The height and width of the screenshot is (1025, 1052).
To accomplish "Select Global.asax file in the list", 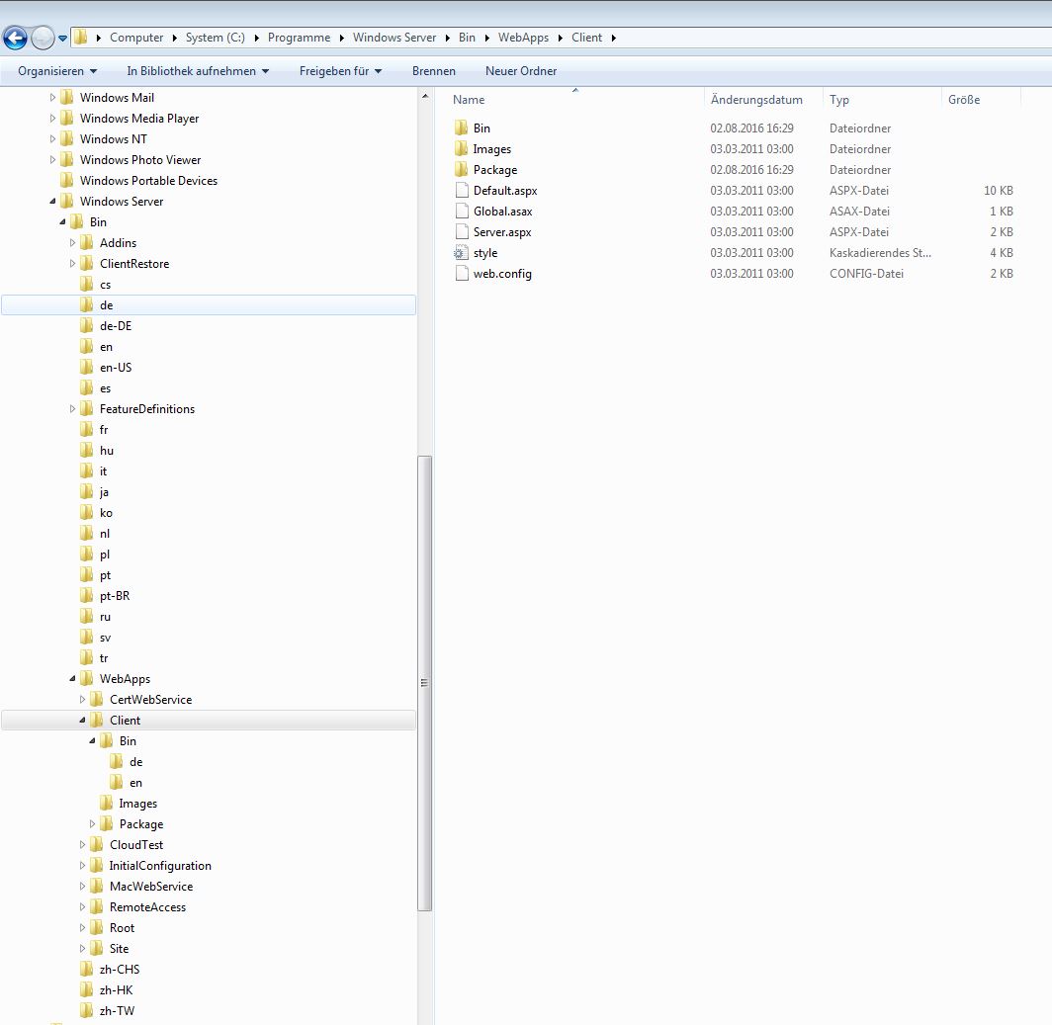I will click(x=502, y=212).
